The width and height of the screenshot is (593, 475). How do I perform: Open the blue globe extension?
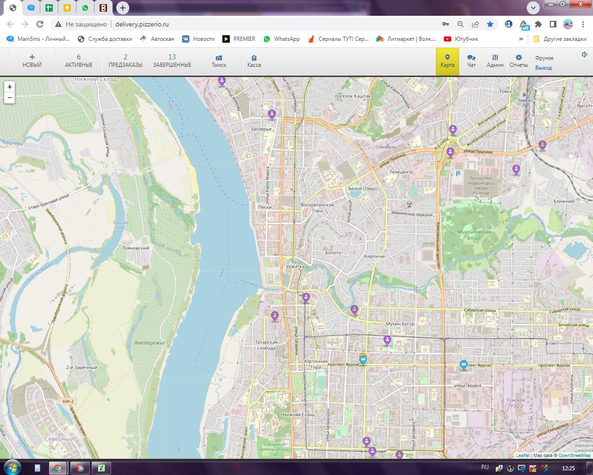coord(509,24)
